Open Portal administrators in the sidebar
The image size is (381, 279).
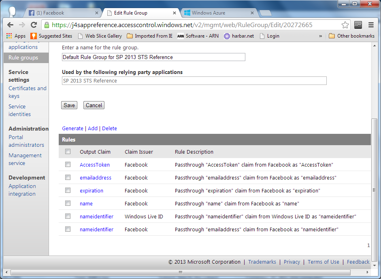26,141
